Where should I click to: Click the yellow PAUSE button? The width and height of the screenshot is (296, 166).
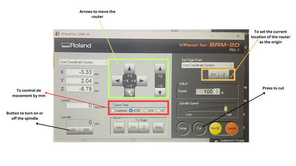click(x=215, y=128)
